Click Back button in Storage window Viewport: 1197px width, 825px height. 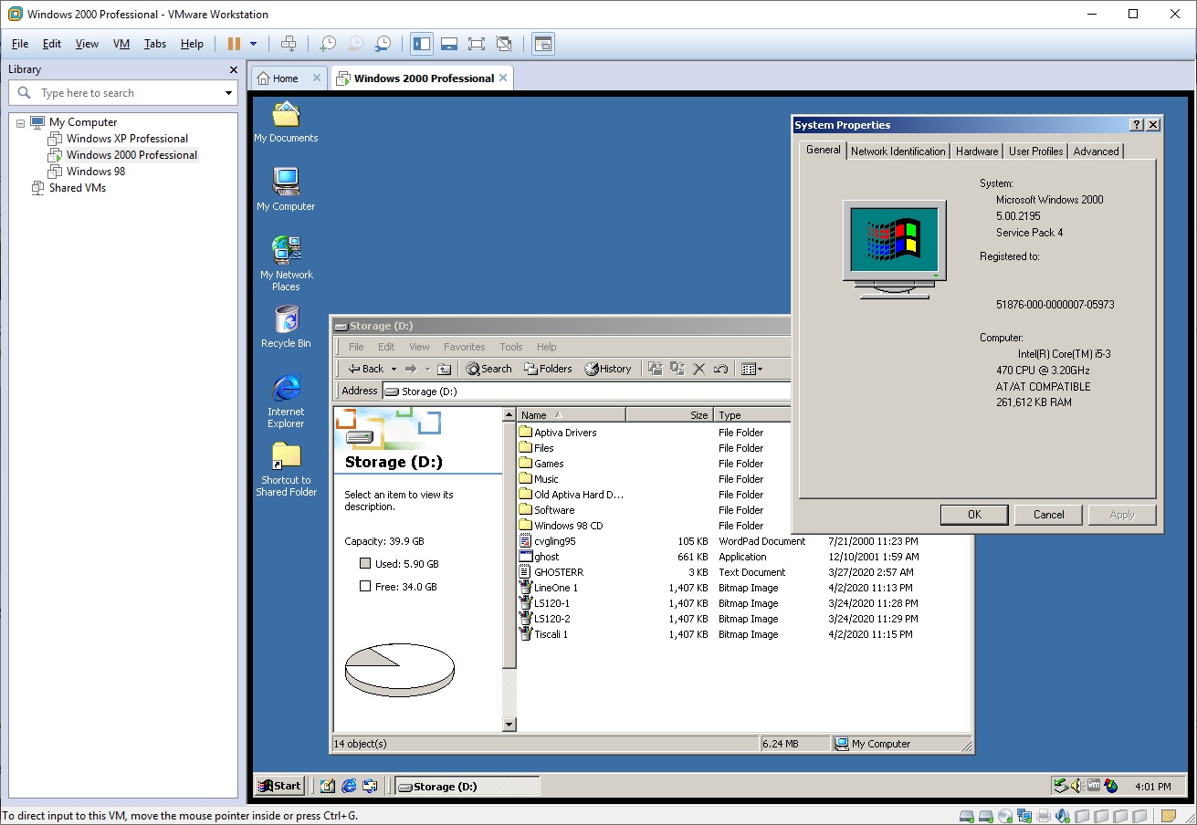[x=366, y=369]
